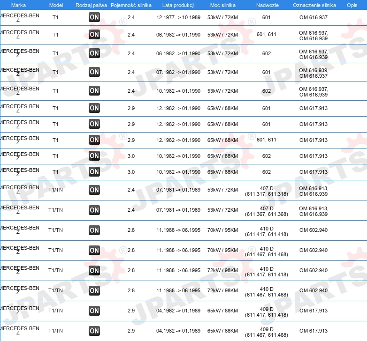This screenshot has width=367, height=341.
Task: Click the Oznaczenie silnika column header
Action: [314, 5]
